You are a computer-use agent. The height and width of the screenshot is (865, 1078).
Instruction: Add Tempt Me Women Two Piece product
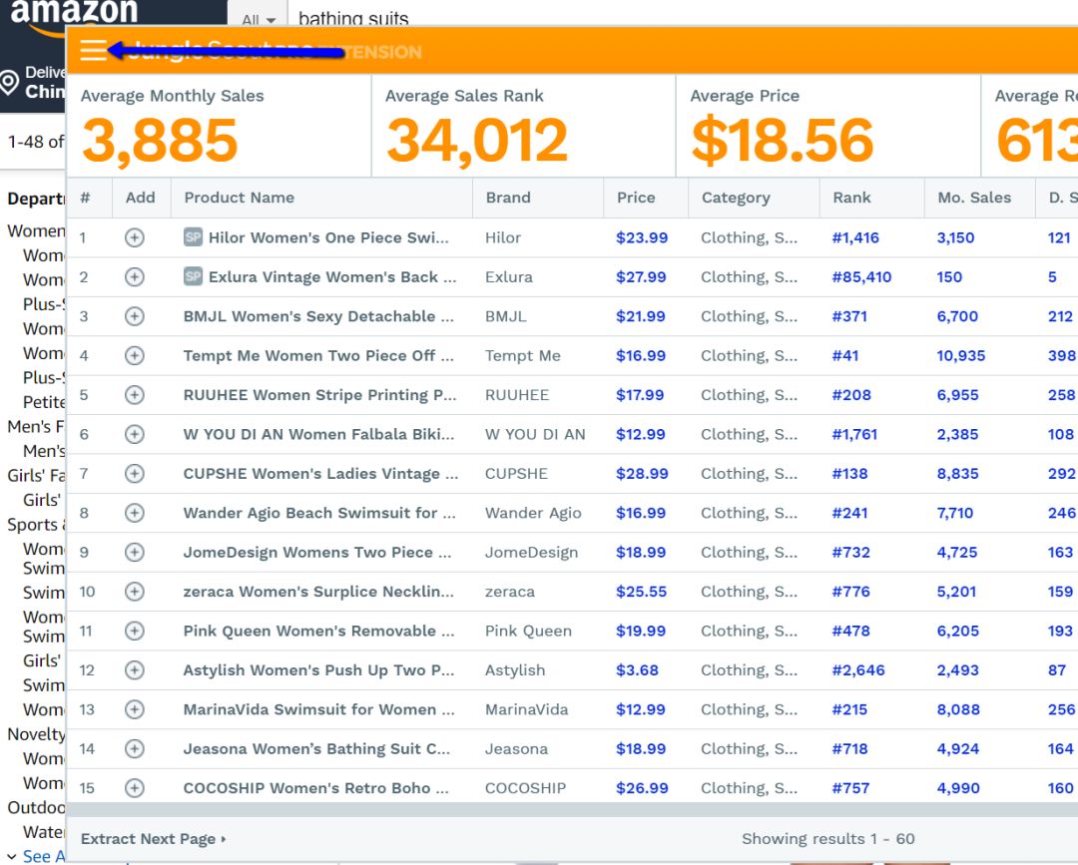[x=135, y=355]
